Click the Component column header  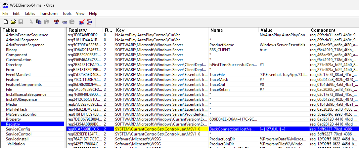[x=334, y=30]
